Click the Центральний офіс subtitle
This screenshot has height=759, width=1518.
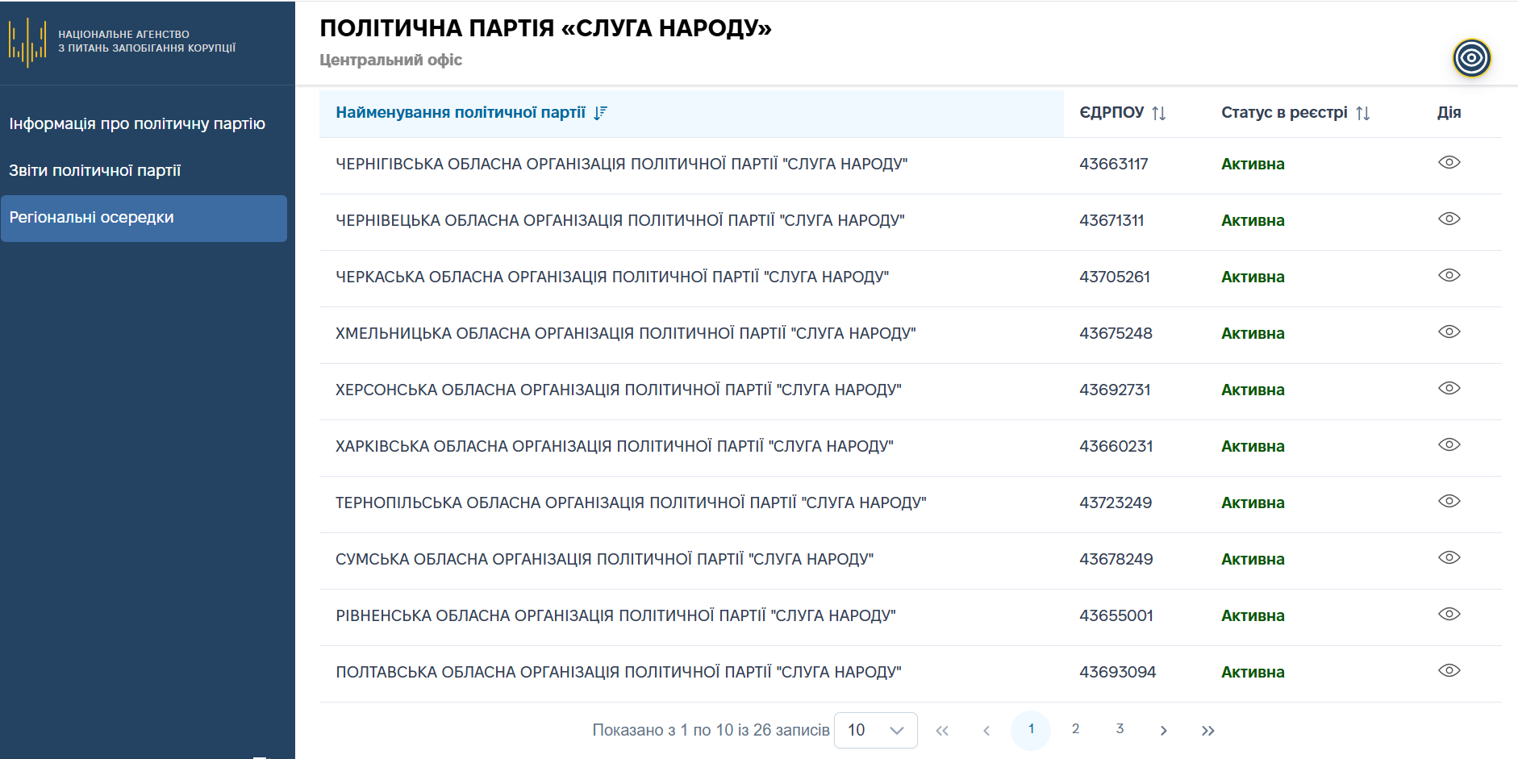tap(390, 60)
